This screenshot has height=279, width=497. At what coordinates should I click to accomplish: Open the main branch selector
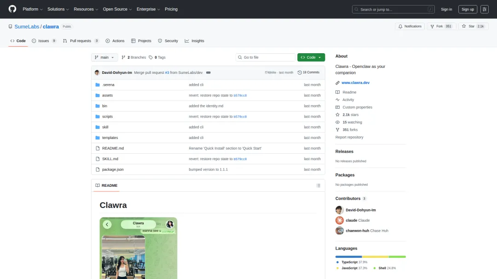(x=104, y=57)
